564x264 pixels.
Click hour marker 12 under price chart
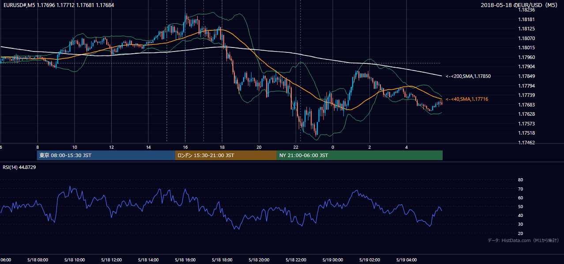tap(111, 147)
